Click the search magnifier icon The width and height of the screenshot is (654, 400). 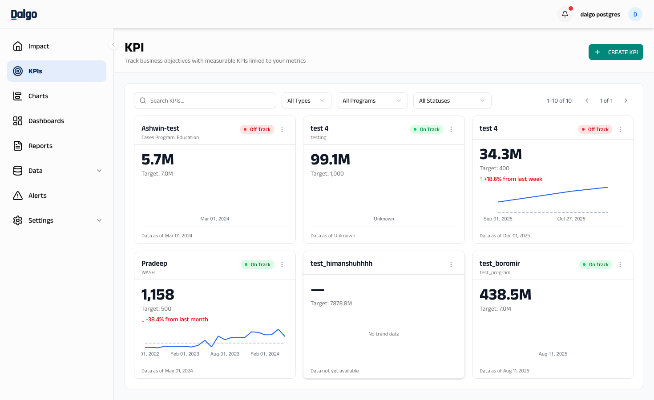143,100
